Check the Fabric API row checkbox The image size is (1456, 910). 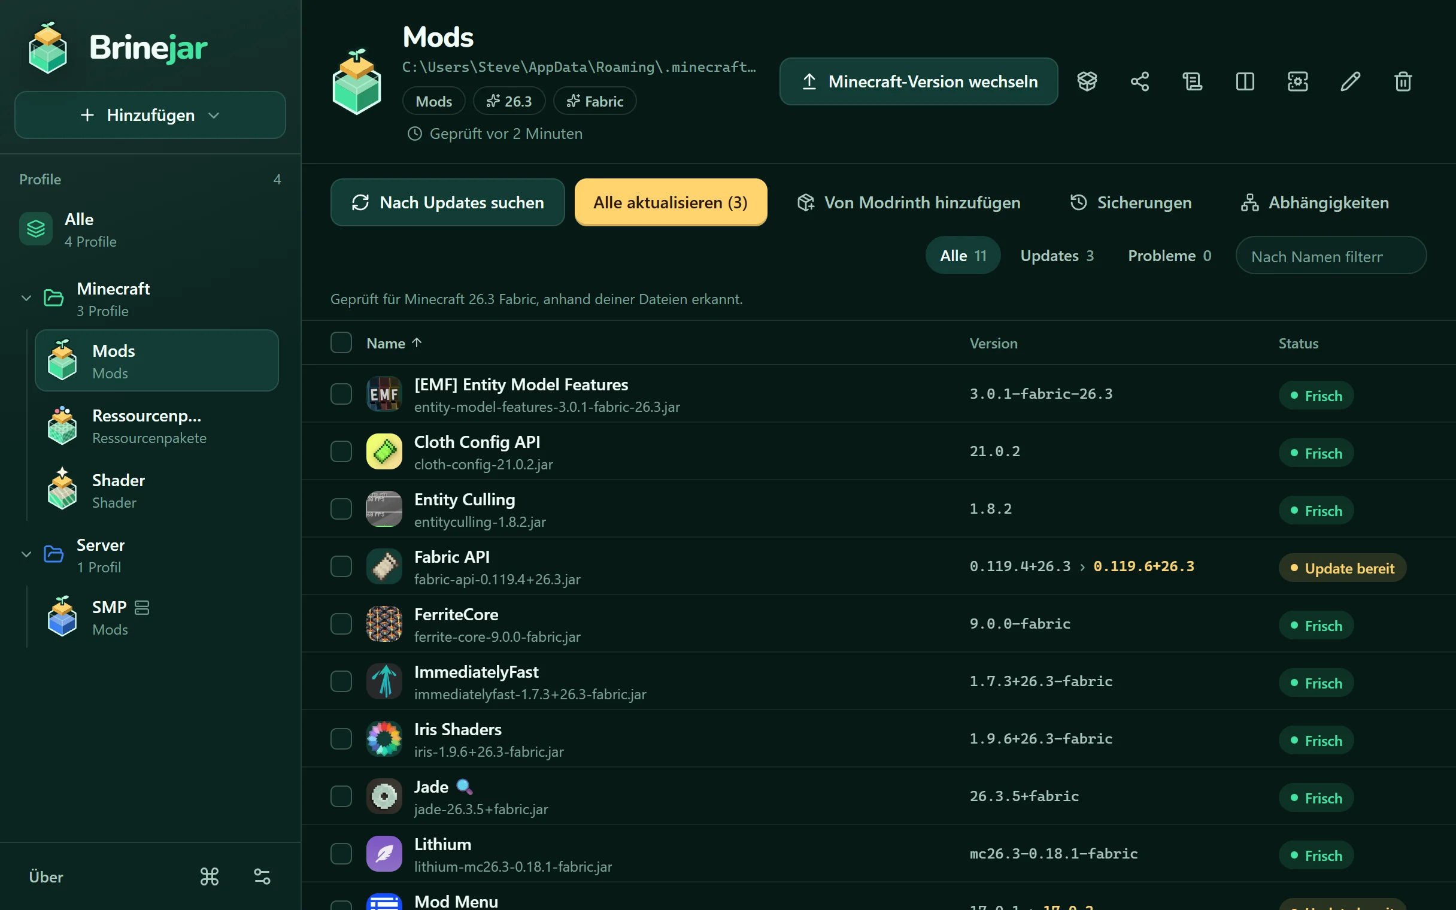[341, 566]
